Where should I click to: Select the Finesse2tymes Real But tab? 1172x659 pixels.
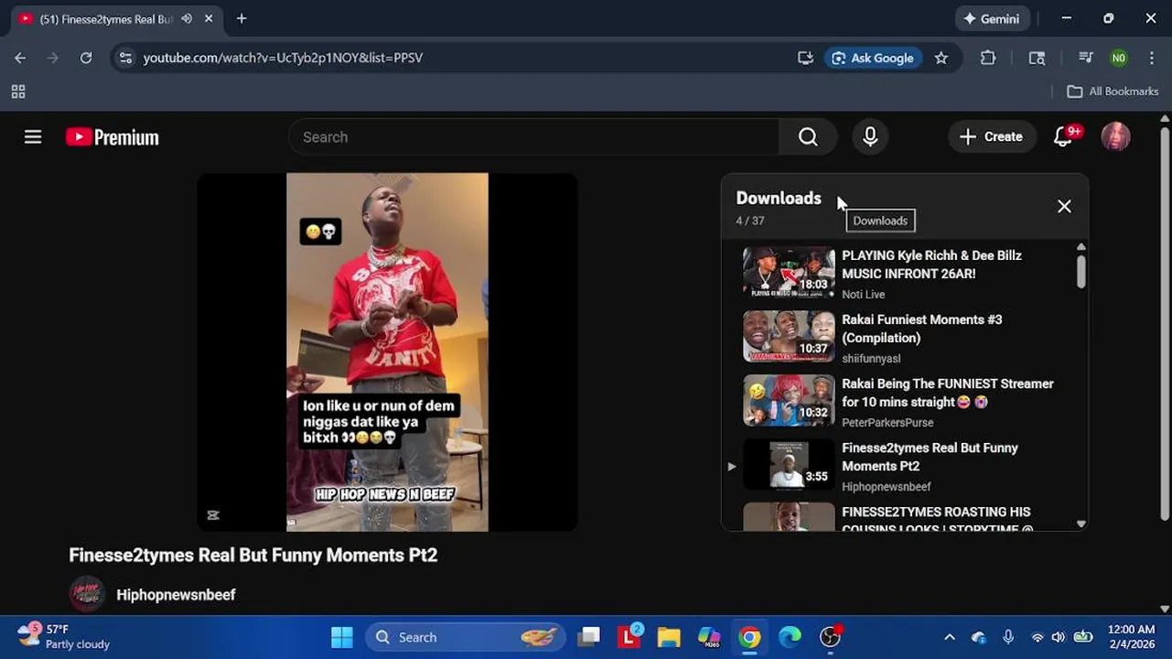[106, 19]
